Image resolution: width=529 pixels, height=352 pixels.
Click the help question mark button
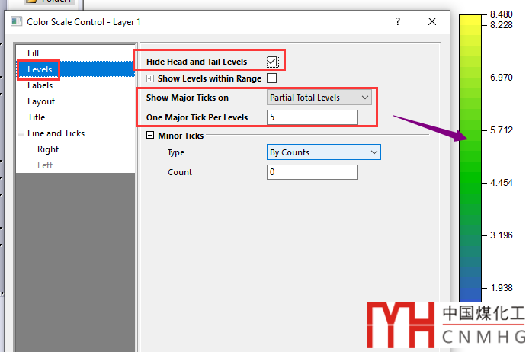(398, 21)
